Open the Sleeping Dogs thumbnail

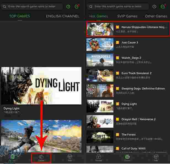(x=100, y=91)
